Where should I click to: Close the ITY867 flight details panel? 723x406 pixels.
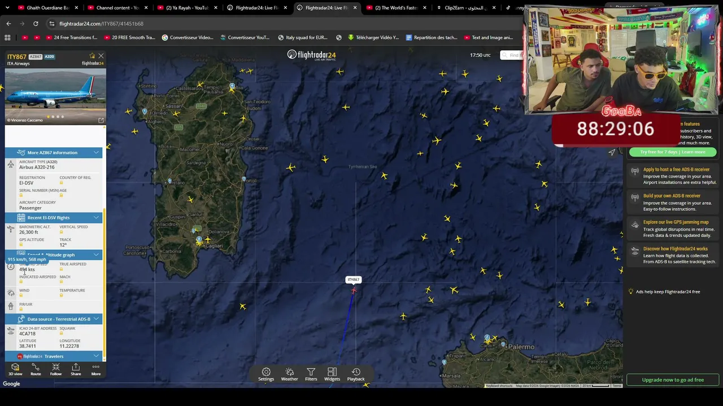(101, 56)
